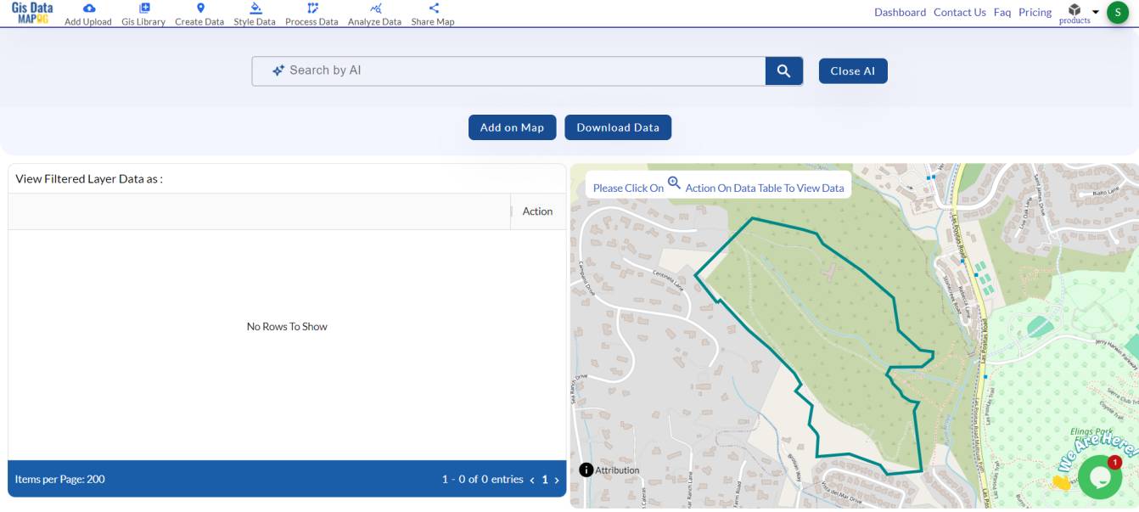This screenshot has height=512, width=1139.
Task: Go to next page with the right chevron
Action: point(557,479)
